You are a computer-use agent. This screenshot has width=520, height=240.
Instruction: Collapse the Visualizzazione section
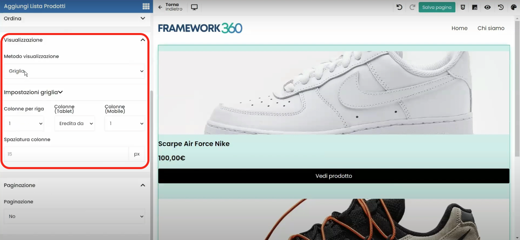coord(143,40)
